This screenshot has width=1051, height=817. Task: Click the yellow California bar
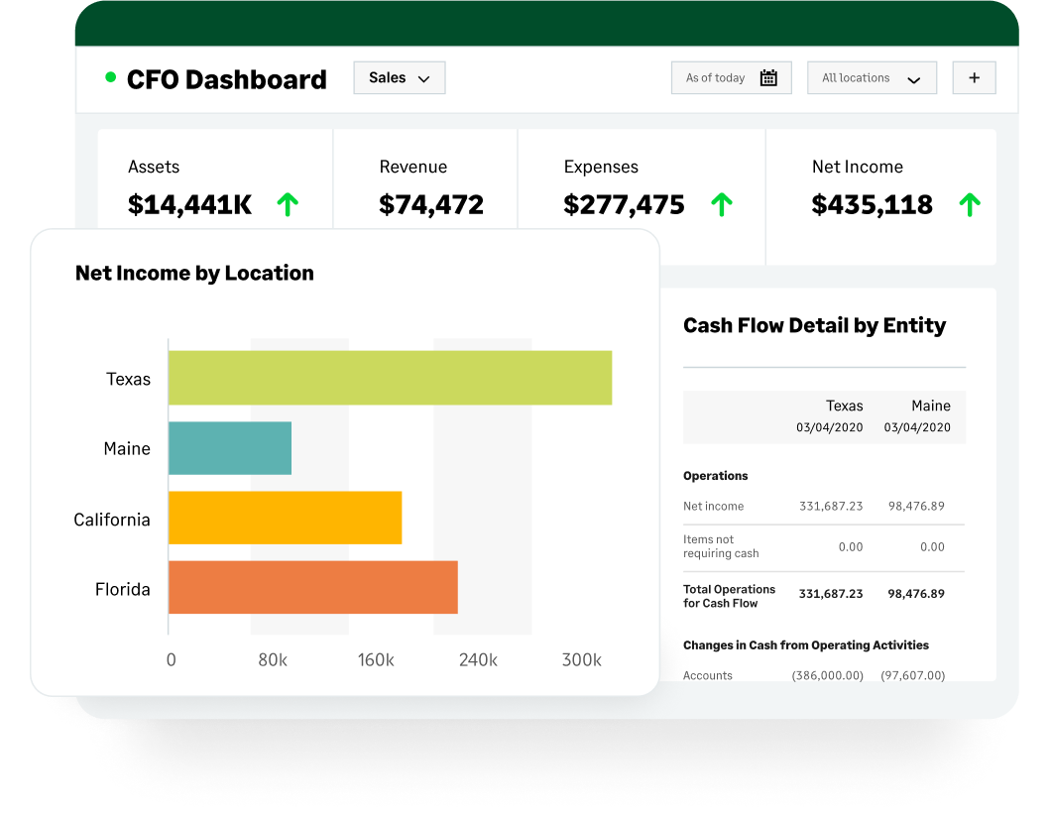pyautogui.click(x=285, y=518)
